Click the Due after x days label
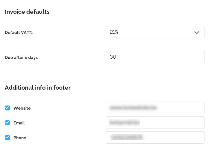 coord(21,58)
